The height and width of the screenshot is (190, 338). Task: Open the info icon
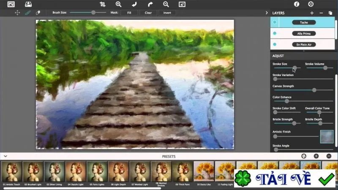point(297,4)
